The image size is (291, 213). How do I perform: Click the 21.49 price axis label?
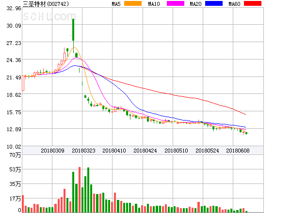(x=14, y=77)
